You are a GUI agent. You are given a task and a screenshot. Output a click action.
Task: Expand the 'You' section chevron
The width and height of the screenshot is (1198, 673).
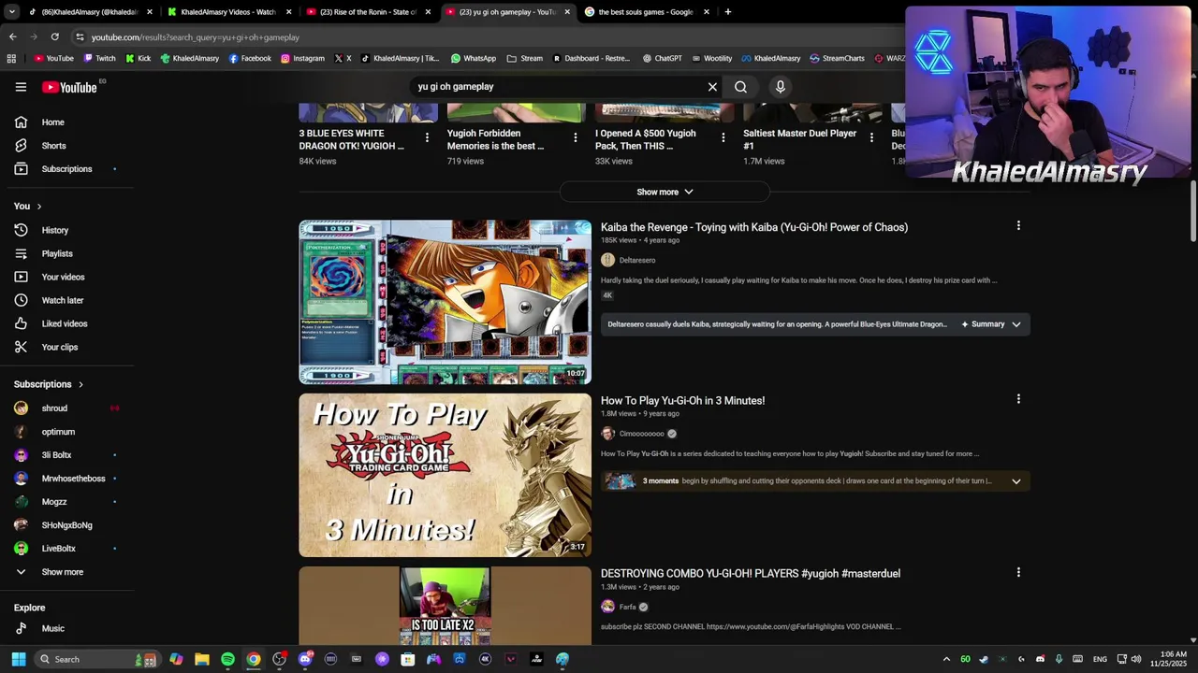(38, 207)
